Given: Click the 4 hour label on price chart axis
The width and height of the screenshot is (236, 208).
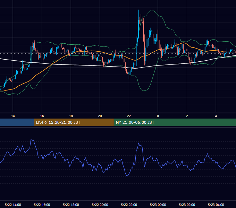Looking at the screenshot, I should [216, 116].
